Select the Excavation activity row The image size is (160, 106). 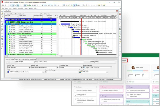[30, 40]
